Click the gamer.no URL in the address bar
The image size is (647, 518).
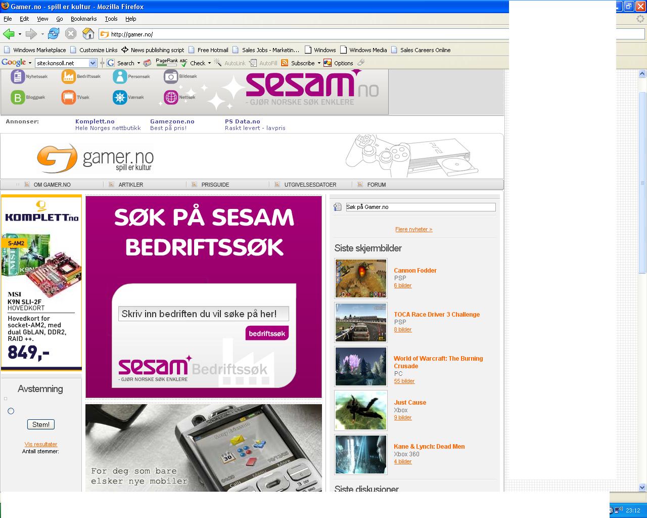coord(131,34)
